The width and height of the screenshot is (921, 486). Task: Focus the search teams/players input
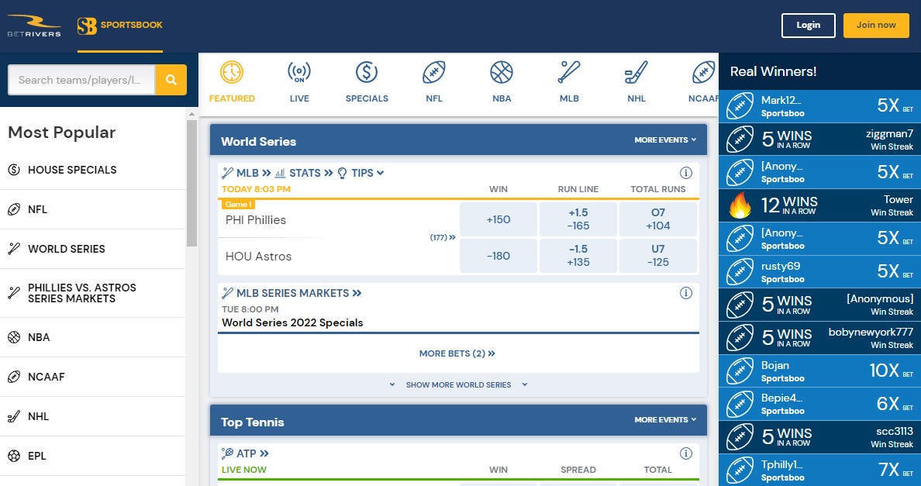coord(81,80)
